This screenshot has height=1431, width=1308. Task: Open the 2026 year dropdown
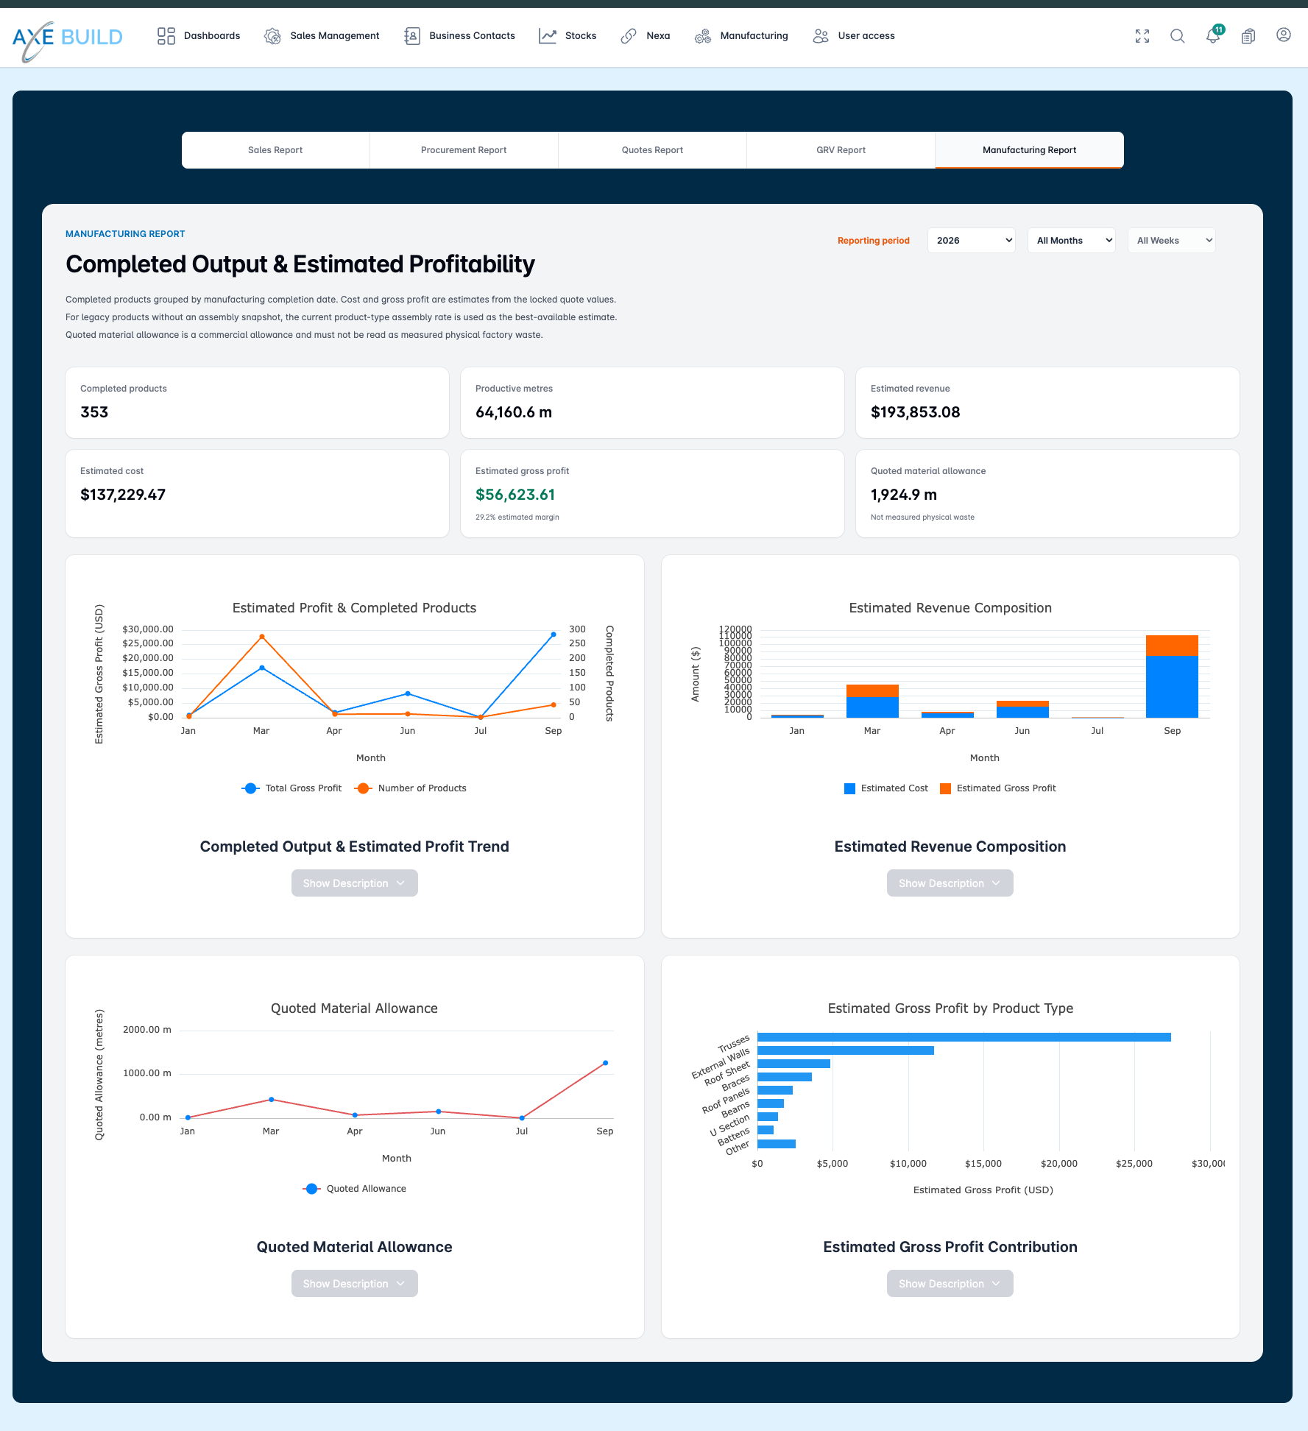[x=972, y=241]
